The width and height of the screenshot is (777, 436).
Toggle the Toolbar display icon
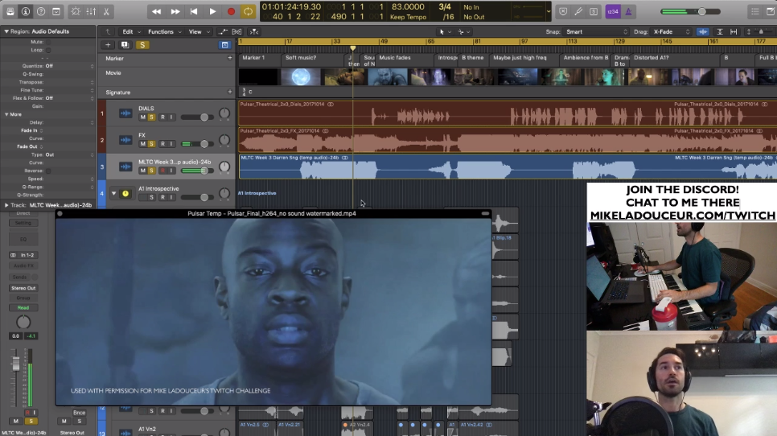(56, 11)
